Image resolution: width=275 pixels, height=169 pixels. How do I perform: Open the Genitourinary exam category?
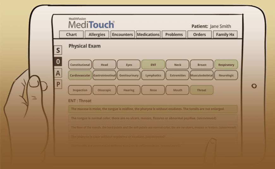point(129,75)
